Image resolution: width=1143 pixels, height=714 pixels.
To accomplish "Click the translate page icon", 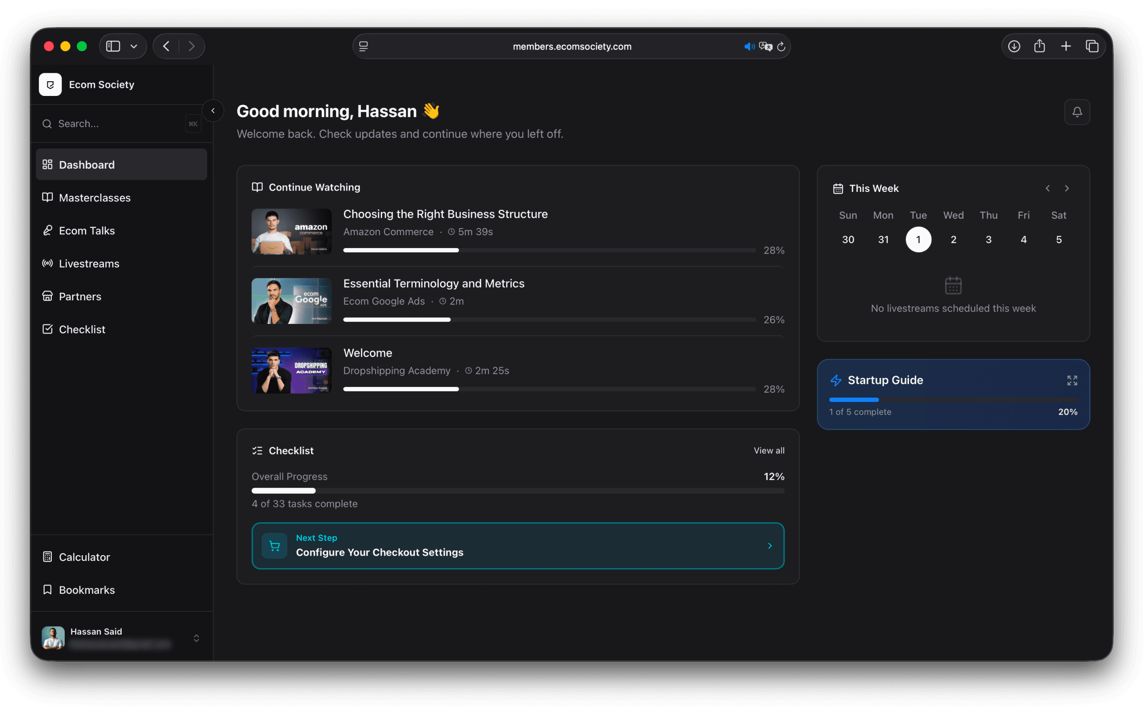I will [765, 46].
